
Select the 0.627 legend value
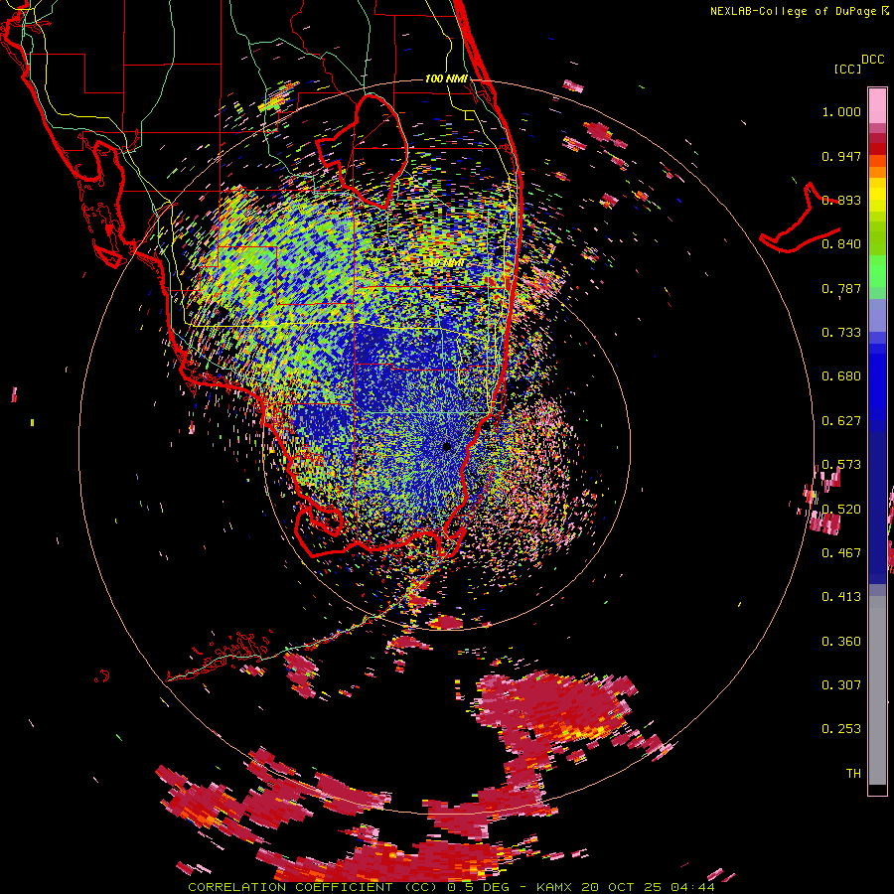[x=841, y=421]
